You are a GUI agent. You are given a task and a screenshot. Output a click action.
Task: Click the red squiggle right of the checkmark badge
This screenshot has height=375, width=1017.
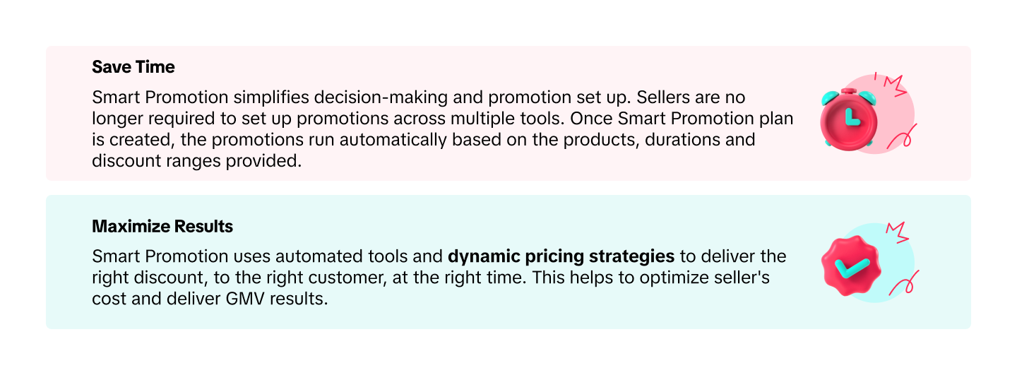coord(905,282)
